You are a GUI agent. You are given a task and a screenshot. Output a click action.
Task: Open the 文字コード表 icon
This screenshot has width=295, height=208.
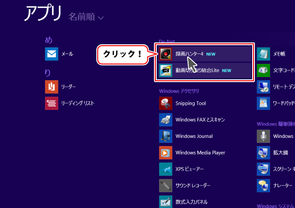tap(263, 71)
